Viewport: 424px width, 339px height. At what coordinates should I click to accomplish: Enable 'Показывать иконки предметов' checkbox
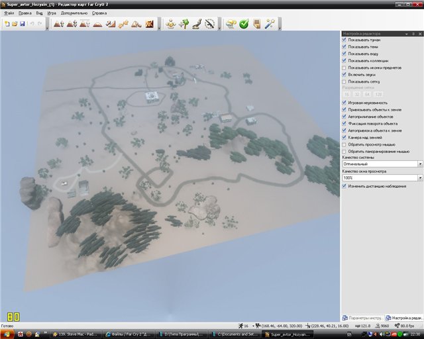[x=344, y=68]
